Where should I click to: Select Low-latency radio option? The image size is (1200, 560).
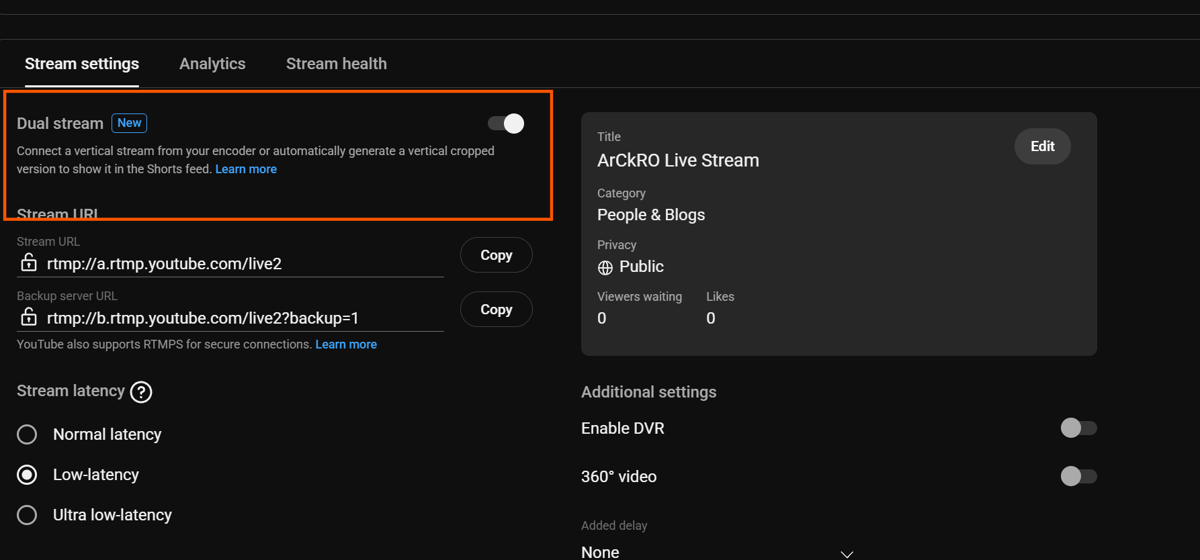[x=27, y=475]
